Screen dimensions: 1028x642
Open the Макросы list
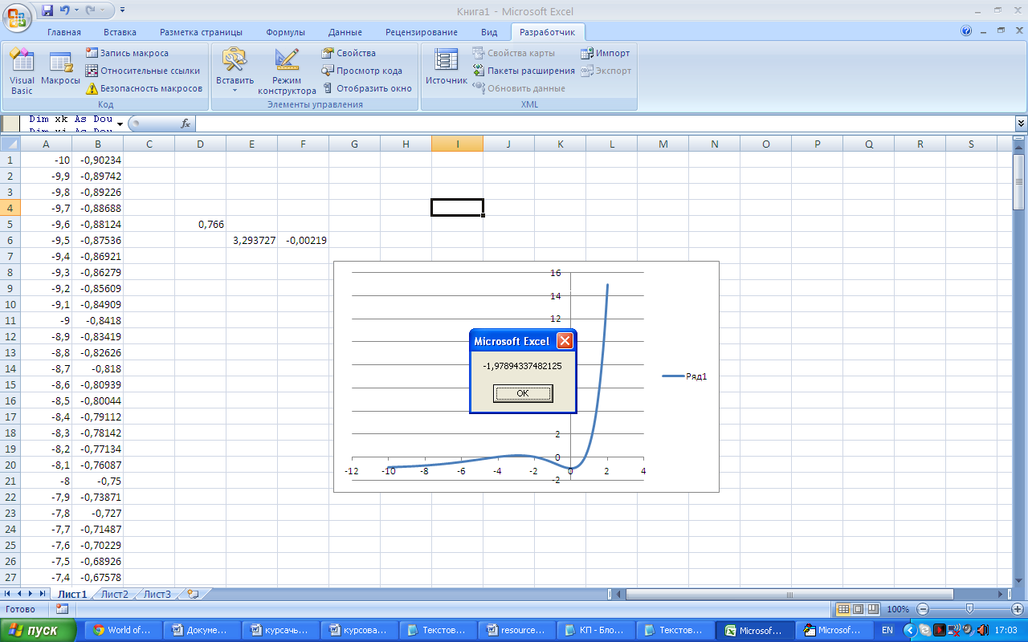(60, 68)
